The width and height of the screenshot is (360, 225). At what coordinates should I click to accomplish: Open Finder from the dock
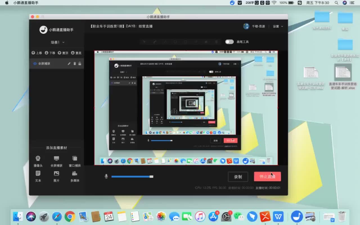pos(18,217)
